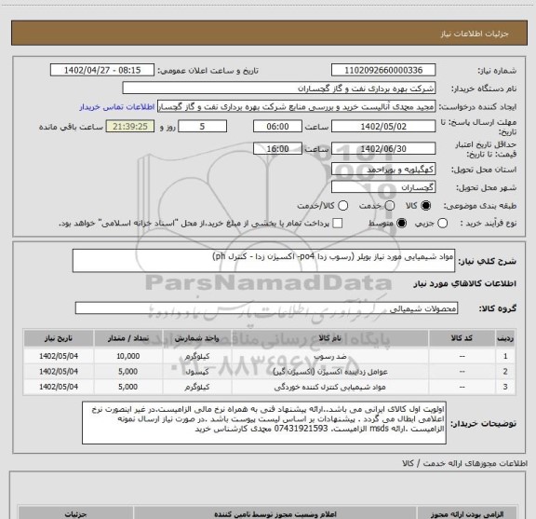Click the price validity date 1402/06/30
536x519 pixels.
tap(383, 148)
